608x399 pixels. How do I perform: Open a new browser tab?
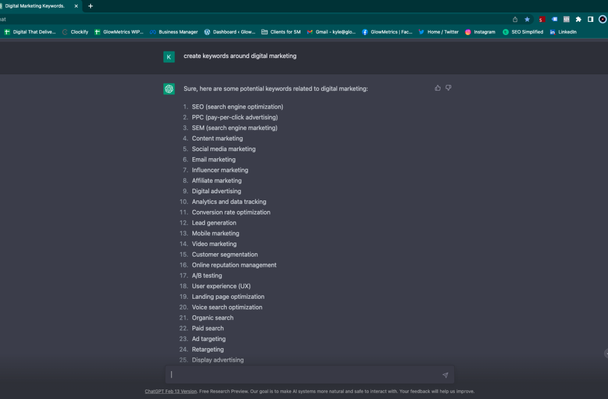point(90,6)
